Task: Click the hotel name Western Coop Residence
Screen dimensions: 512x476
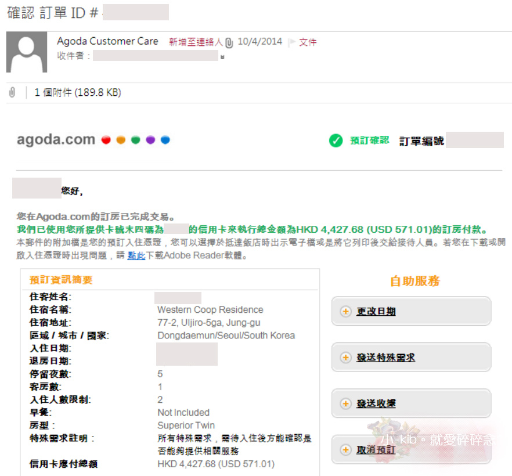Action: pos(210,309)
